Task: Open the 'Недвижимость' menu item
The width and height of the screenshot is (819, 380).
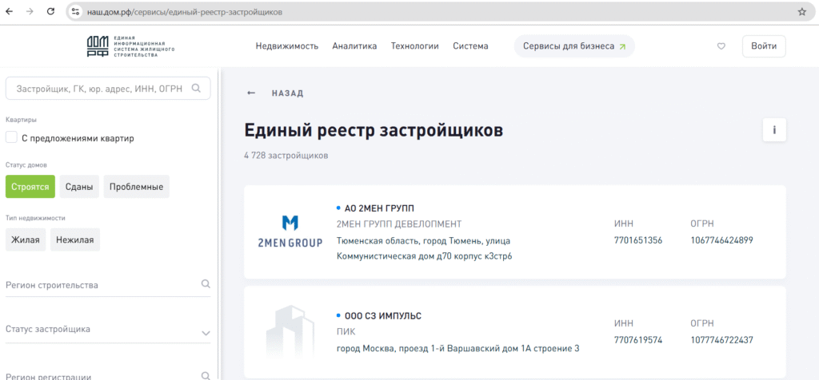Action: point(287,46)
